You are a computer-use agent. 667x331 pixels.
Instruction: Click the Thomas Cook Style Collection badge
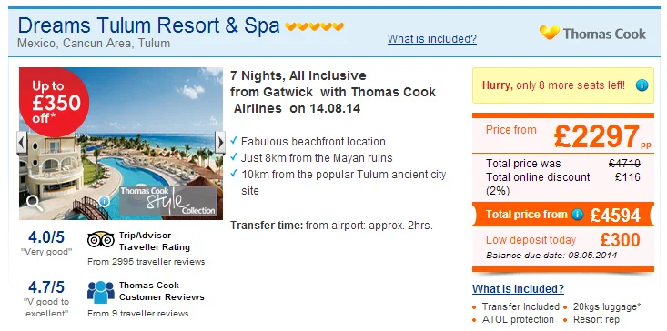click(x=168, y=201)
